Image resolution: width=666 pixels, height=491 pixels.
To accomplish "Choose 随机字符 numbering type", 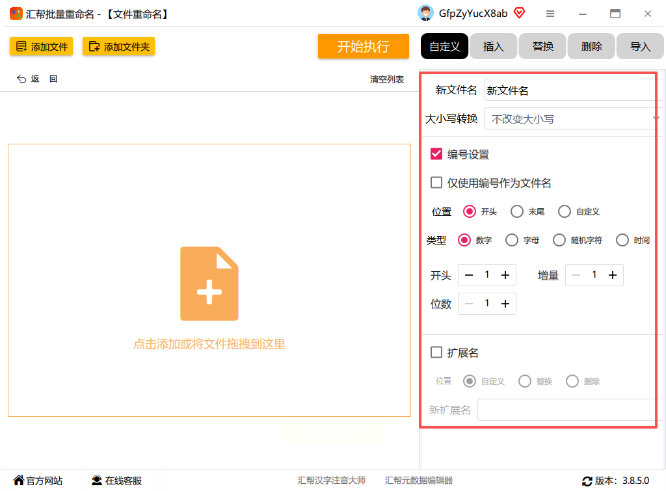I will tap(559, 240).
